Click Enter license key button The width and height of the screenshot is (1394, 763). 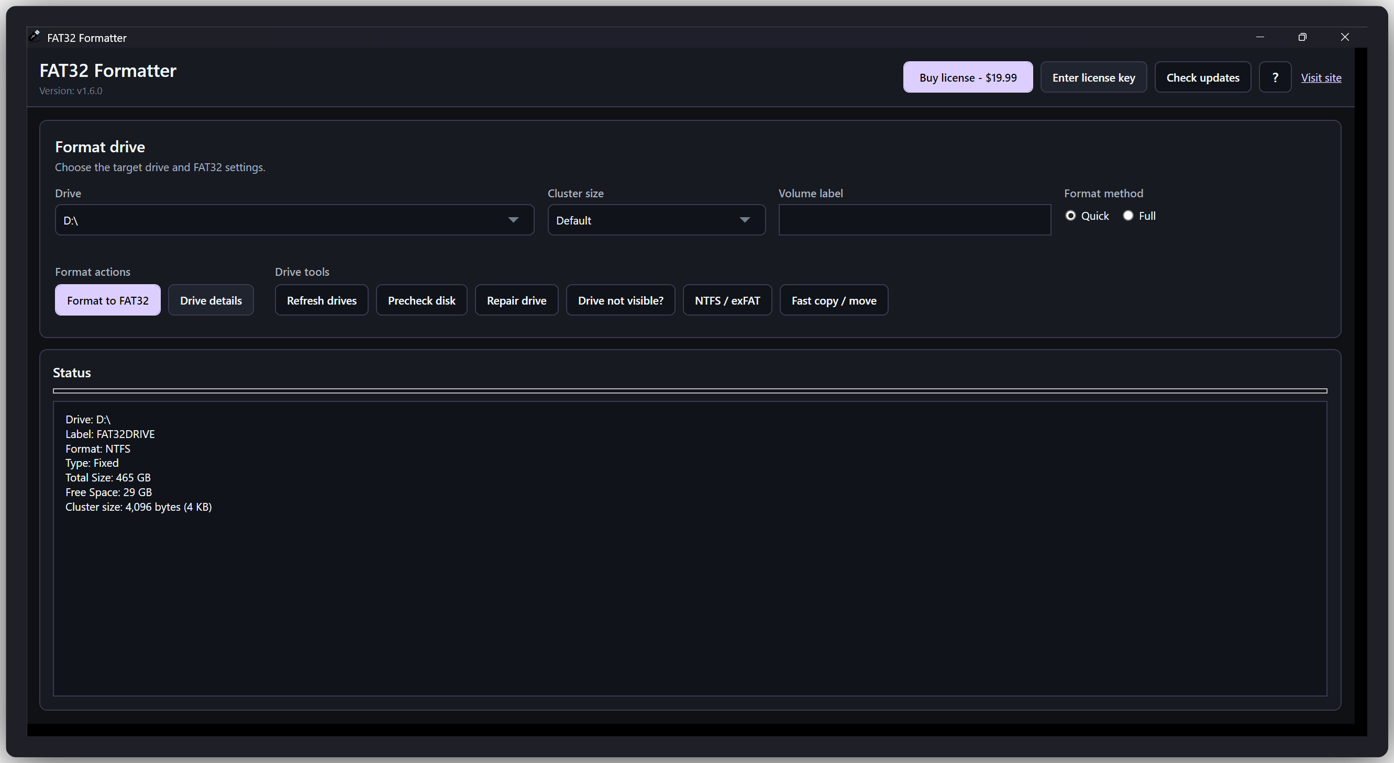(x=1093, y=77)
